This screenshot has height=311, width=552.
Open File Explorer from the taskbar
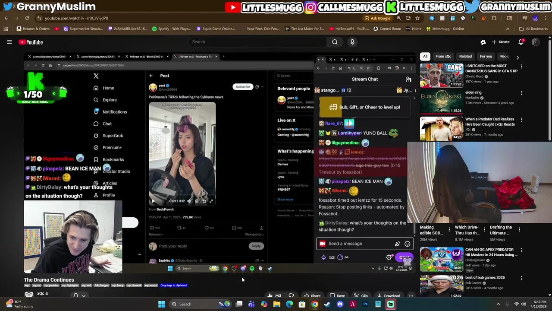point(277,304)
